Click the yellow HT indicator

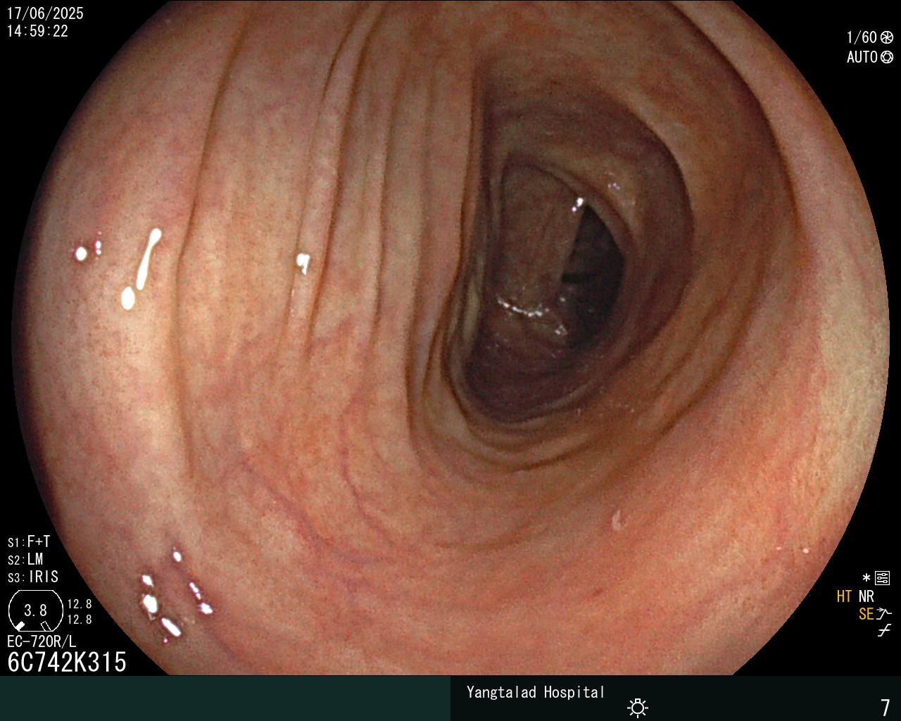tap(845, 596)
